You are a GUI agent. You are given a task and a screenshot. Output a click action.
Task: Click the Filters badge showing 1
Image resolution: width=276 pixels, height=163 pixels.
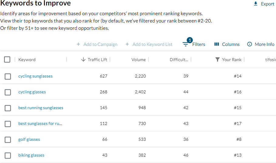[190, 40]
